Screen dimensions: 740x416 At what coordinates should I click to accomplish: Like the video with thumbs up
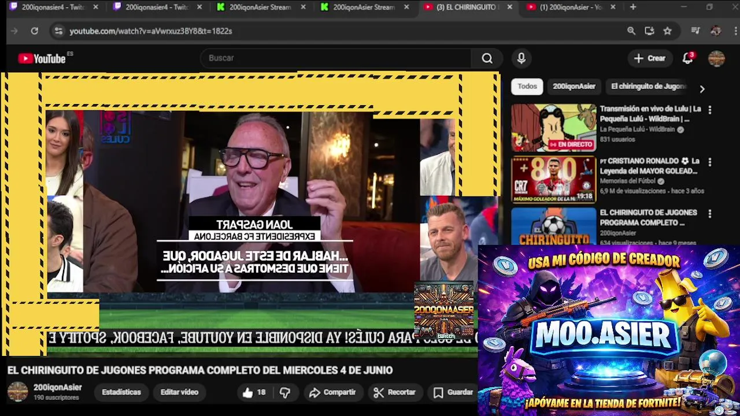pyautogui.click(x=254, y=392)
